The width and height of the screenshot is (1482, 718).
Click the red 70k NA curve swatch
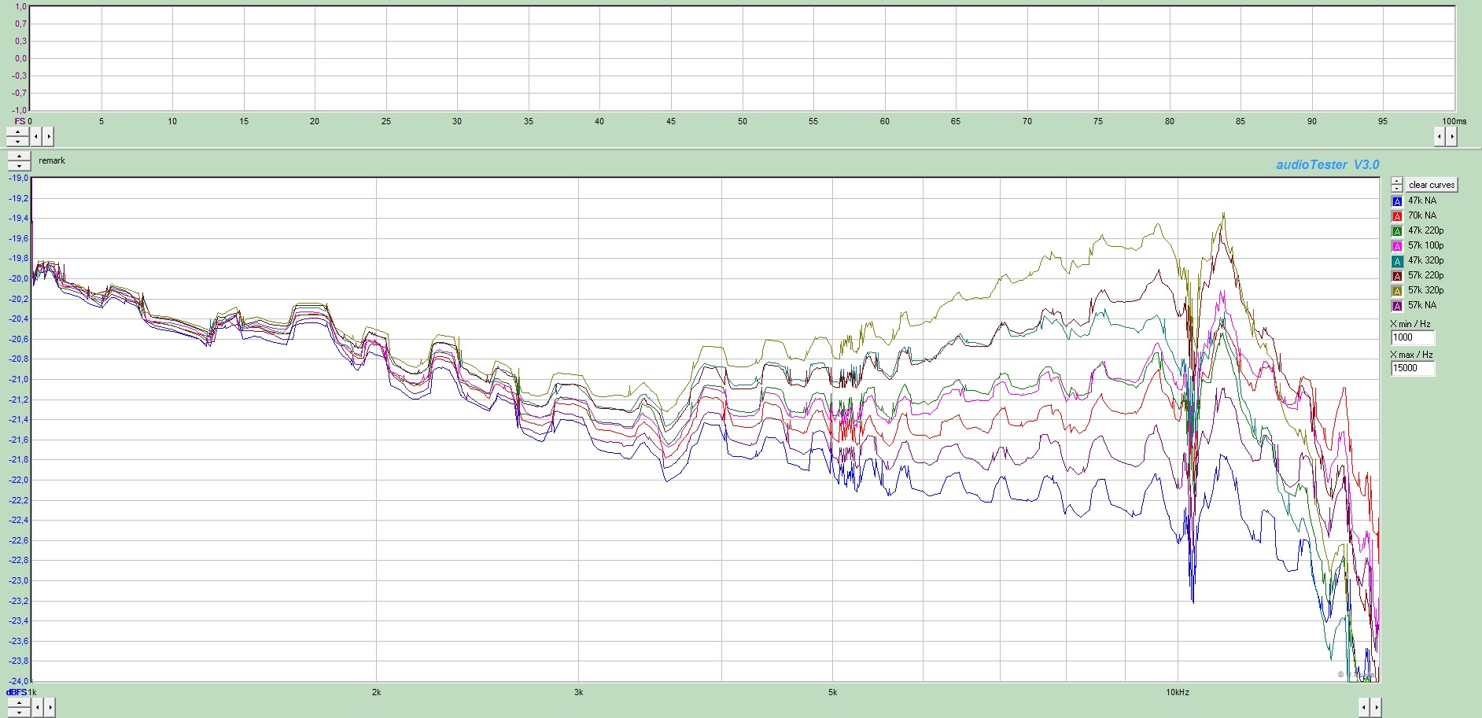1397,216
